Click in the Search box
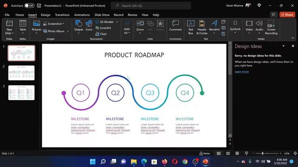The image size is (298, 167). pyautogui.click(x=151, y=6)
